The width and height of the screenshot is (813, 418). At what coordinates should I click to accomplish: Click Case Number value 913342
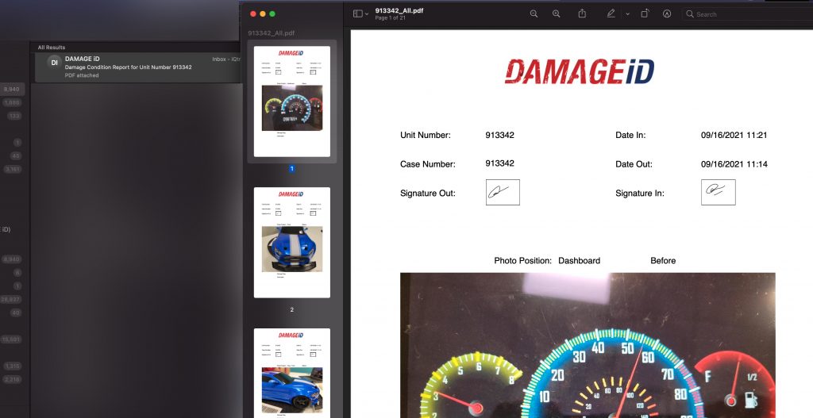500,163
